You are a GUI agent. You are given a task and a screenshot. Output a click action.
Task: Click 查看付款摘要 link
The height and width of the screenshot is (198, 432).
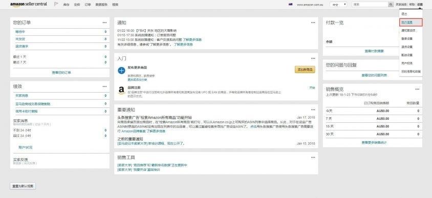pos(374,51)
